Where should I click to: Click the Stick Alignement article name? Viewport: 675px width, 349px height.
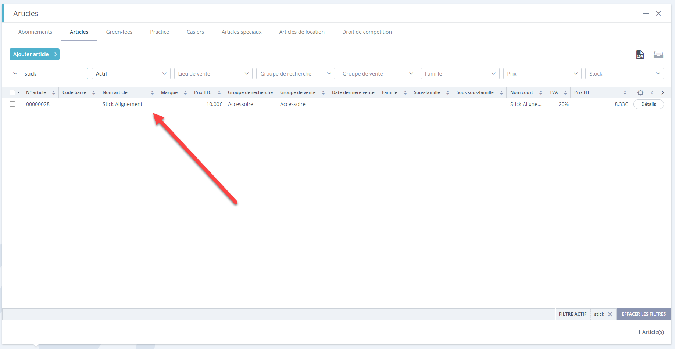click(122, 104)
